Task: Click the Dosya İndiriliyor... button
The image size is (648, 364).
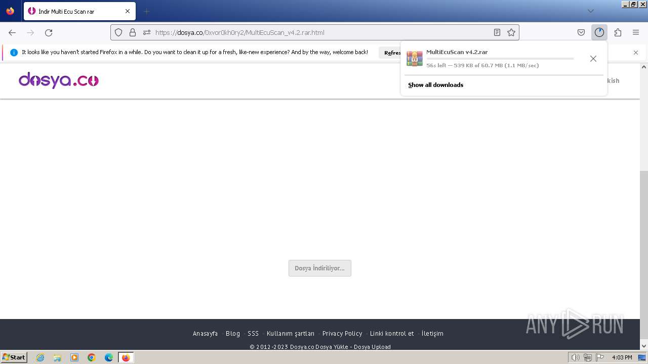Action: (320, 268)
